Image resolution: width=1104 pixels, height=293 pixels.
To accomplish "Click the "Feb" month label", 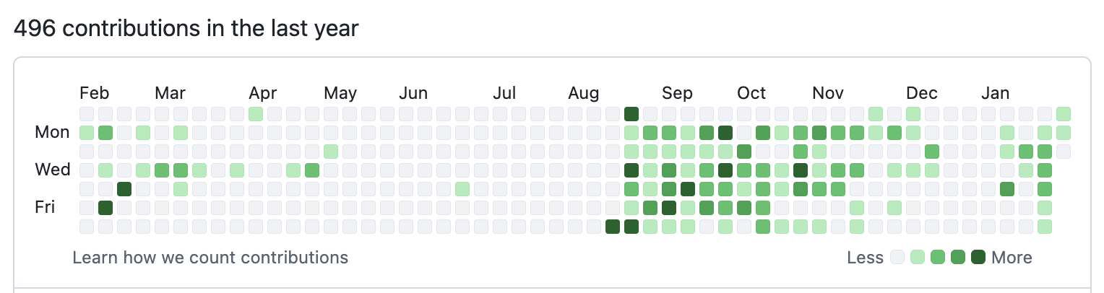I will [x=94, y=93].
